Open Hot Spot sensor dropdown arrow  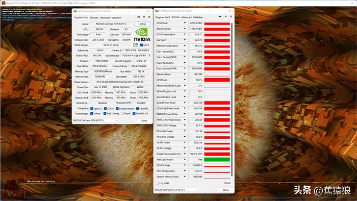[185, 40]
